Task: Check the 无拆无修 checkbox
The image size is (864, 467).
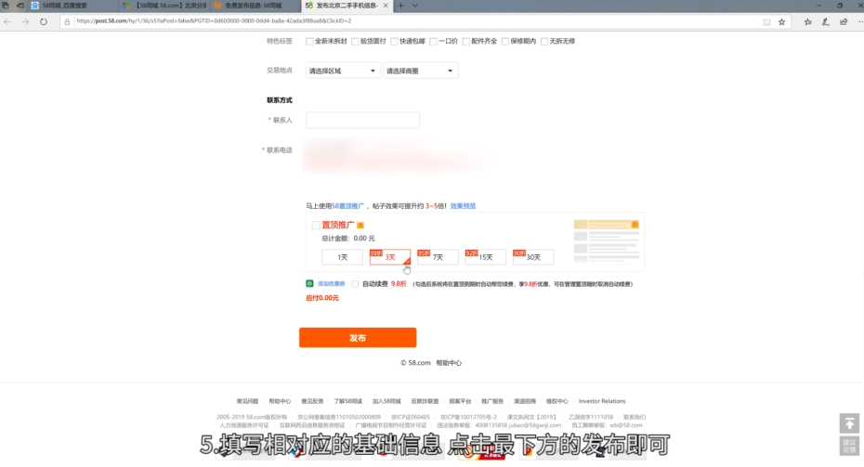Action: [x=544, y=41]
